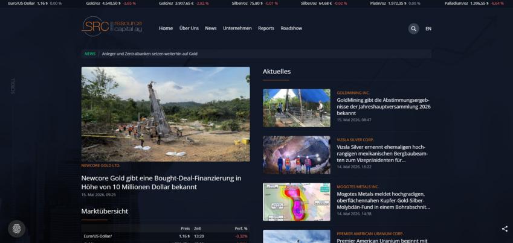This screenshot has height=243, width=513.
Task: Click Silber/oz 75,80 $ ticker entry
Action: [x=254, y=3]
